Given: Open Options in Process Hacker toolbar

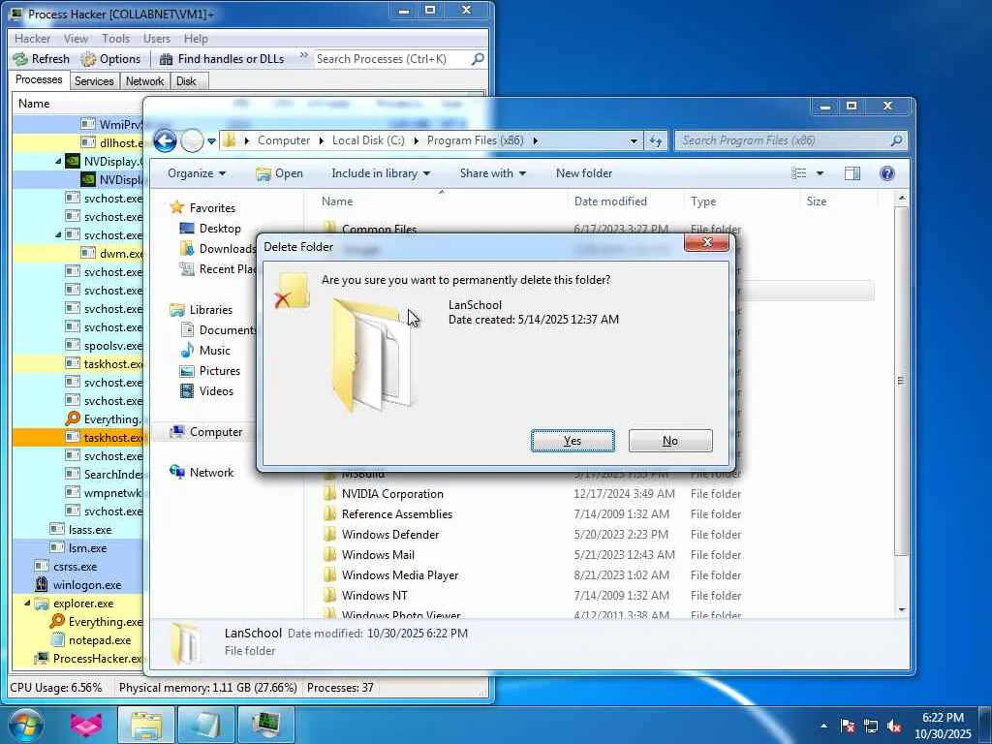Looking at the screenshot, I should point(110,59).
